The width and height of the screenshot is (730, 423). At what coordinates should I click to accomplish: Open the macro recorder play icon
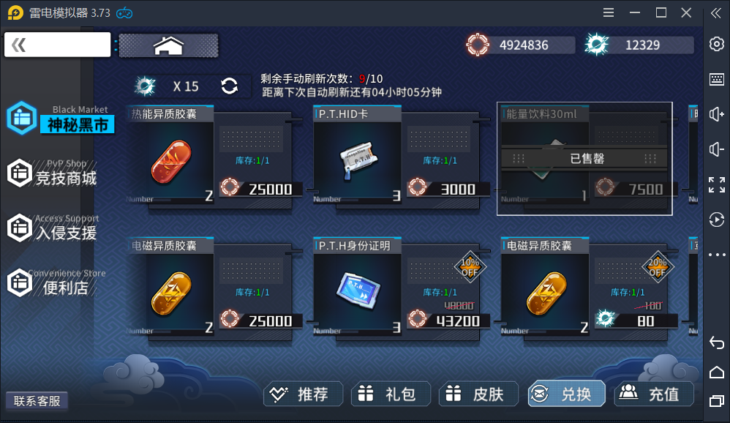pyautogui.click(x=717, y=220)
